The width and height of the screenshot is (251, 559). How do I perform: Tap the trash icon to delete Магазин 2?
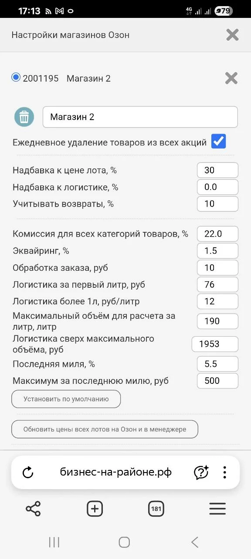pyautogui.click(x=24, y=117)
